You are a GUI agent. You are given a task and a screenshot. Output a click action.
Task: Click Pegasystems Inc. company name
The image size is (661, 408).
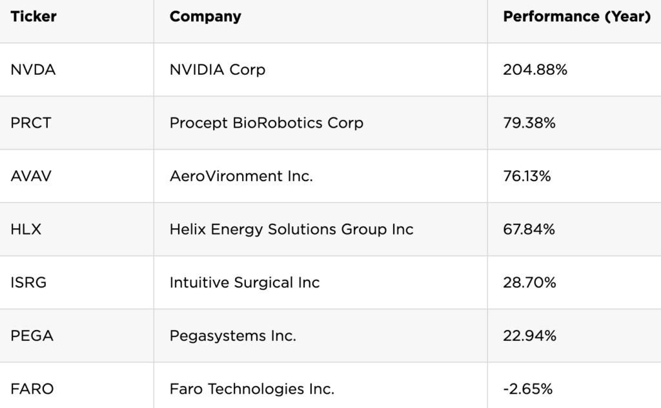coord(232,336)
